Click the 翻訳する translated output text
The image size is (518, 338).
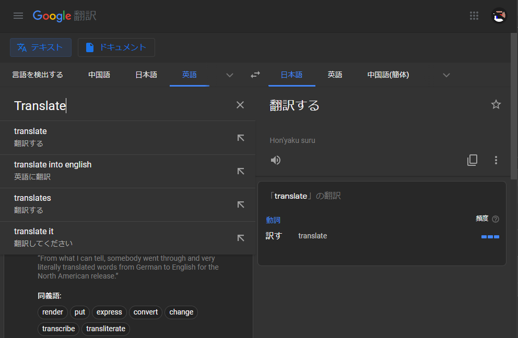[x=295, y=105]
